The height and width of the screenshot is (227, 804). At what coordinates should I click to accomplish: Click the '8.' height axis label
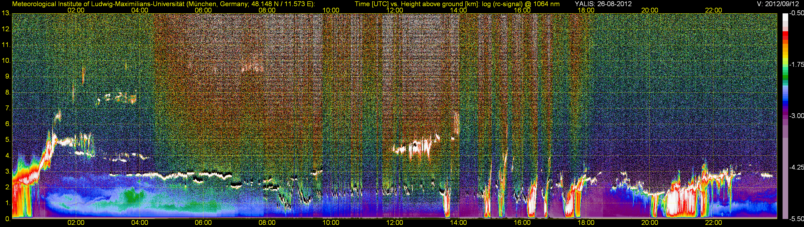pyautogui.click(x=8, y=93)
